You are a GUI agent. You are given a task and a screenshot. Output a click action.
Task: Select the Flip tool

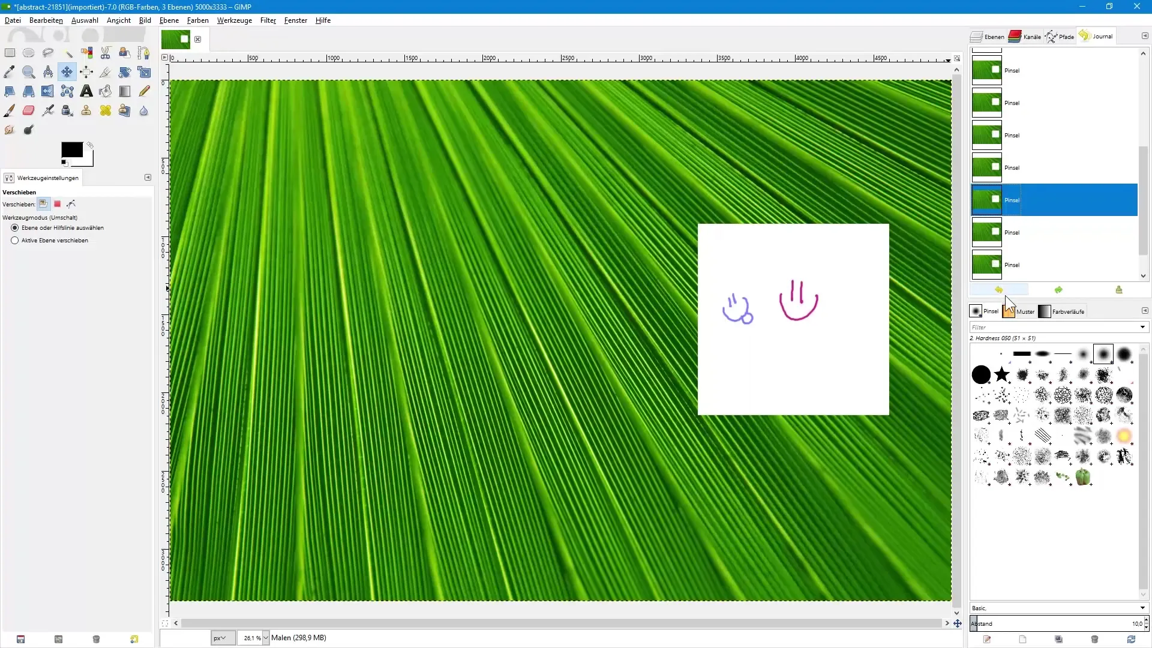point(48,91)
